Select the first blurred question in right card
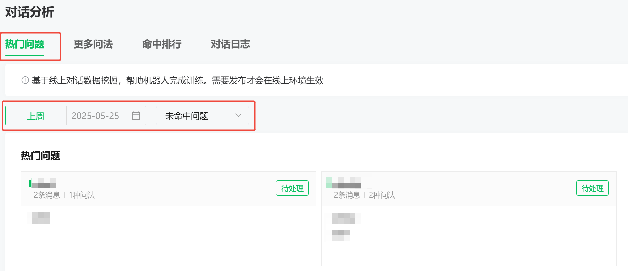This screenshot has width=628, height=271. pyautogui.click(x=343, y=218)
